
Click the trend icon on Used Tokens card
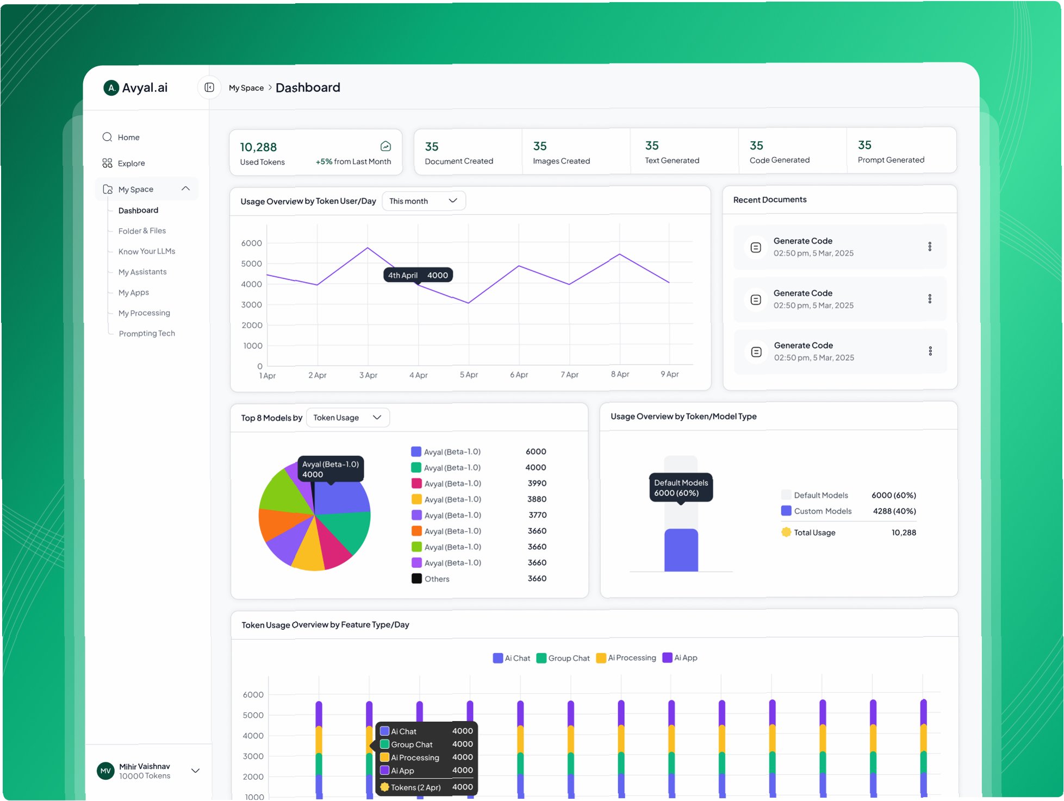point(385,146)
